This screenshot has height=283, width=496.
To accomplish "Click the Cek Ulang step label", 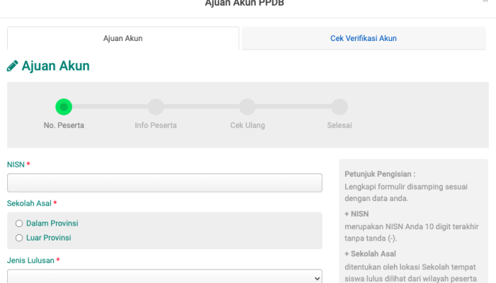I will [x=247, y=125].
